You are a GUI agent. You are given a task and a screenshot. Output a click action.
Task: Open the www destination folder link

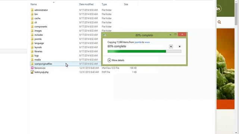point(147,42)
